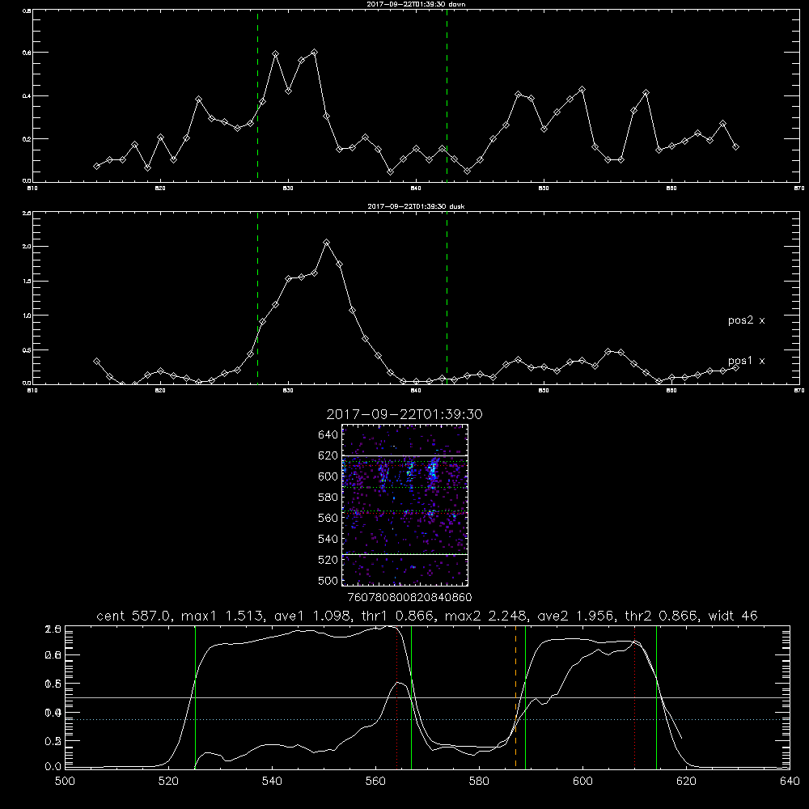Click the 'max2 2.248' value
This screenshot has width=809, height=809.
pos(487,616)
